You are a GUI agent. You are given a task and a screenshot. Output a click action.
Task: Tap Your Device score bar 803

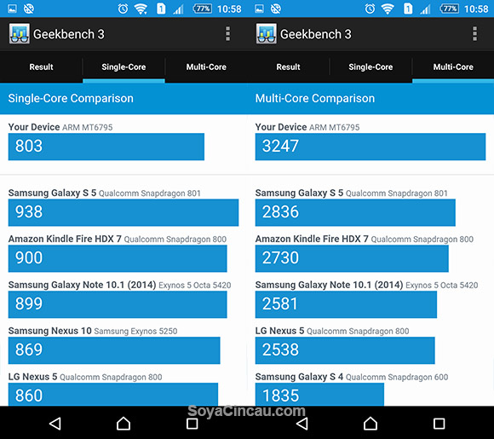[106, 147]
